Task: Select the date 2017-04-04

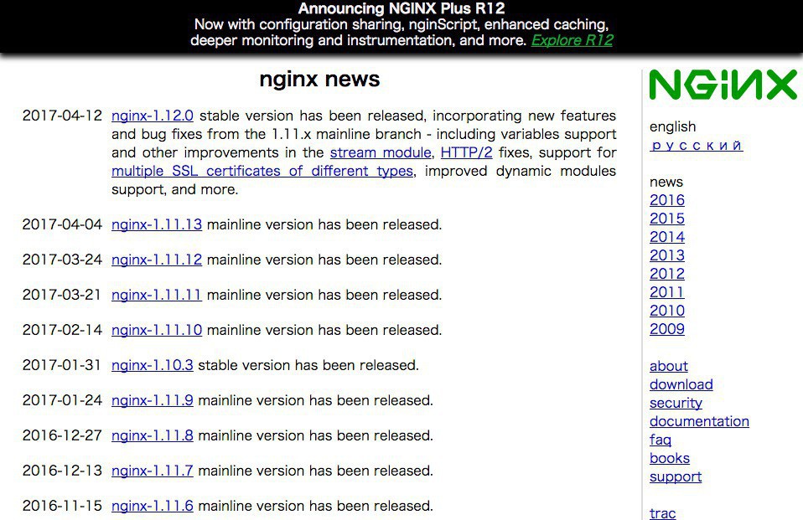Action: (63, 224)
